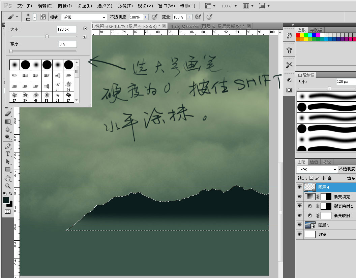Screen dimensions: 356x278
Task: Choose the spatter 27 brush preset
Action: point(14,97)
